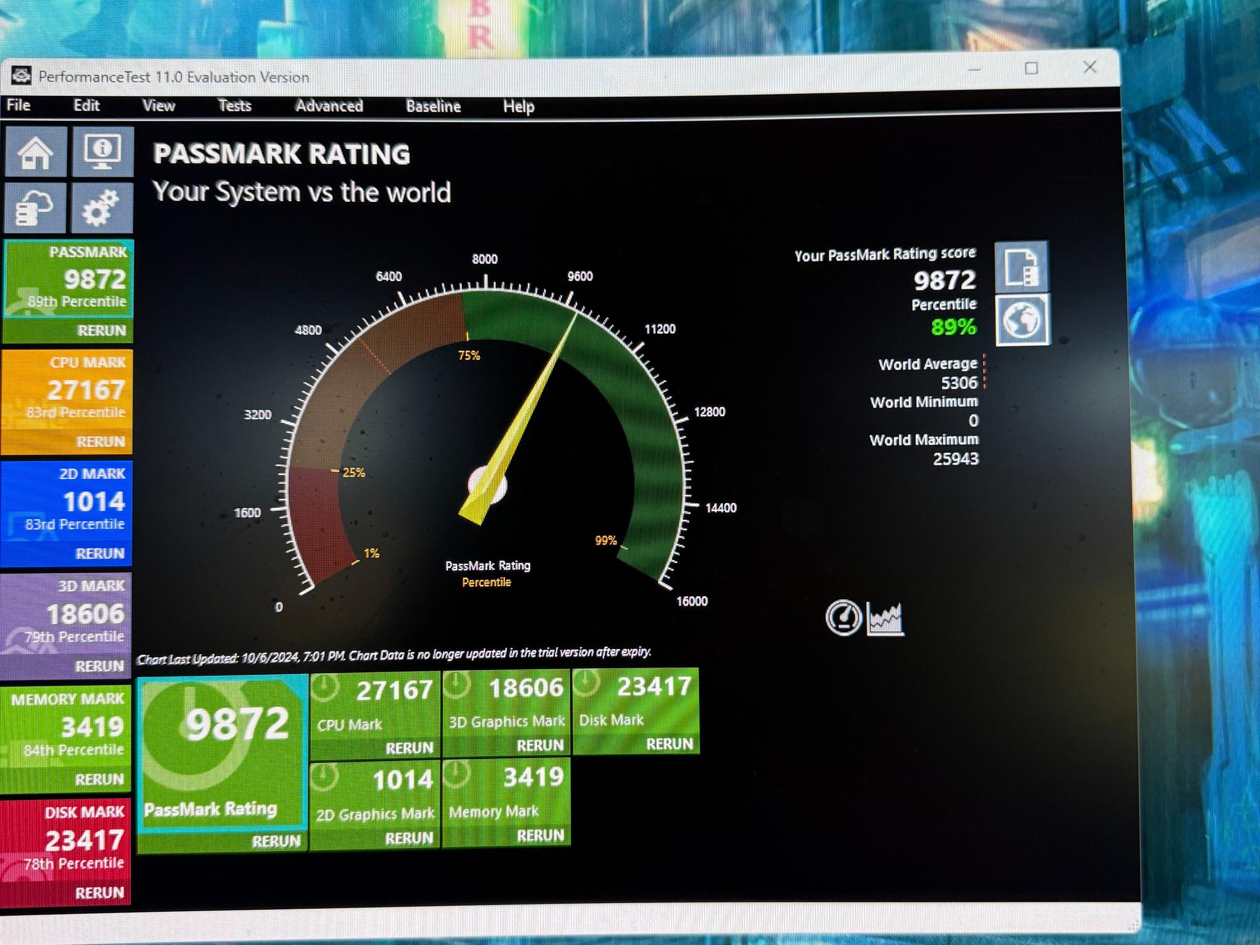Open the Advanced menu

pos(329,106)
